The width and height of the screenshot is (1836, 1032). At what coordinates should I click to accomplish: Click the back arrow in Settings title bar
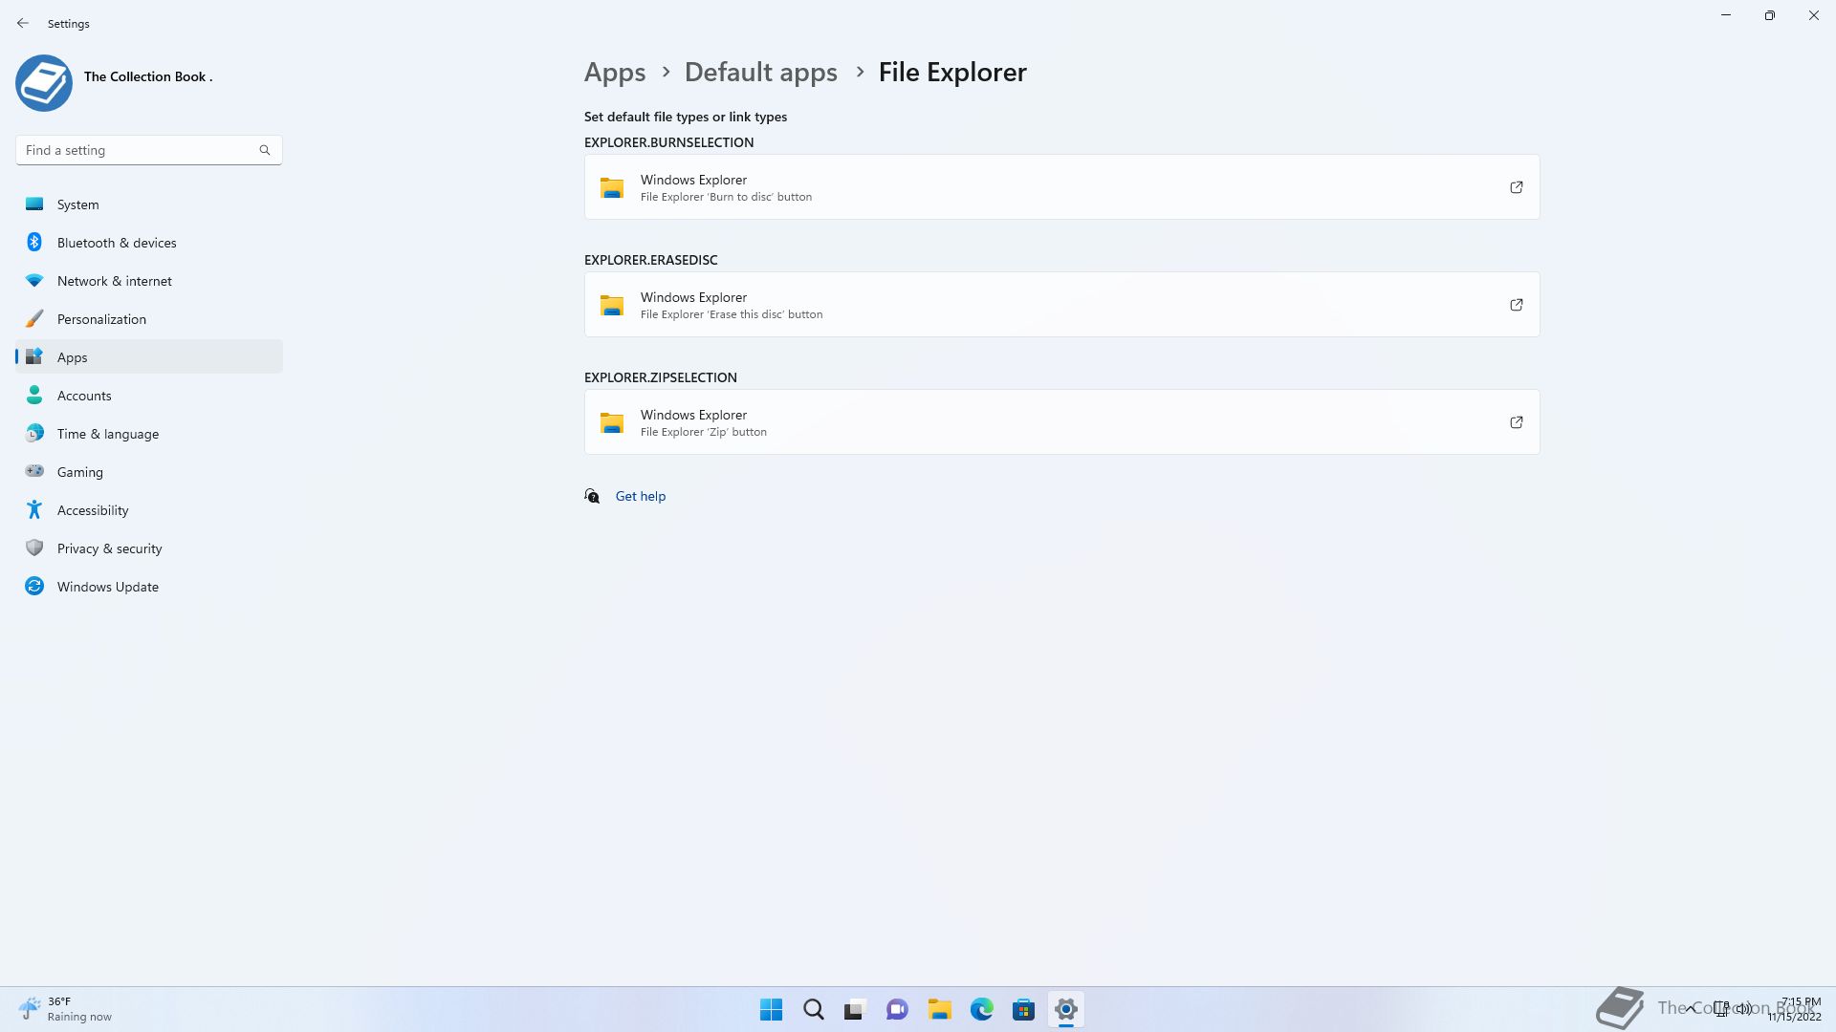pyautogui.click(x=23, y=23)
